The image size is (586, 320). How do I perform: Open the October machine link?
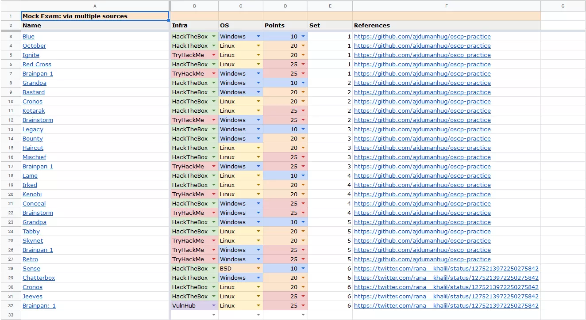click(x=34, y=46)
